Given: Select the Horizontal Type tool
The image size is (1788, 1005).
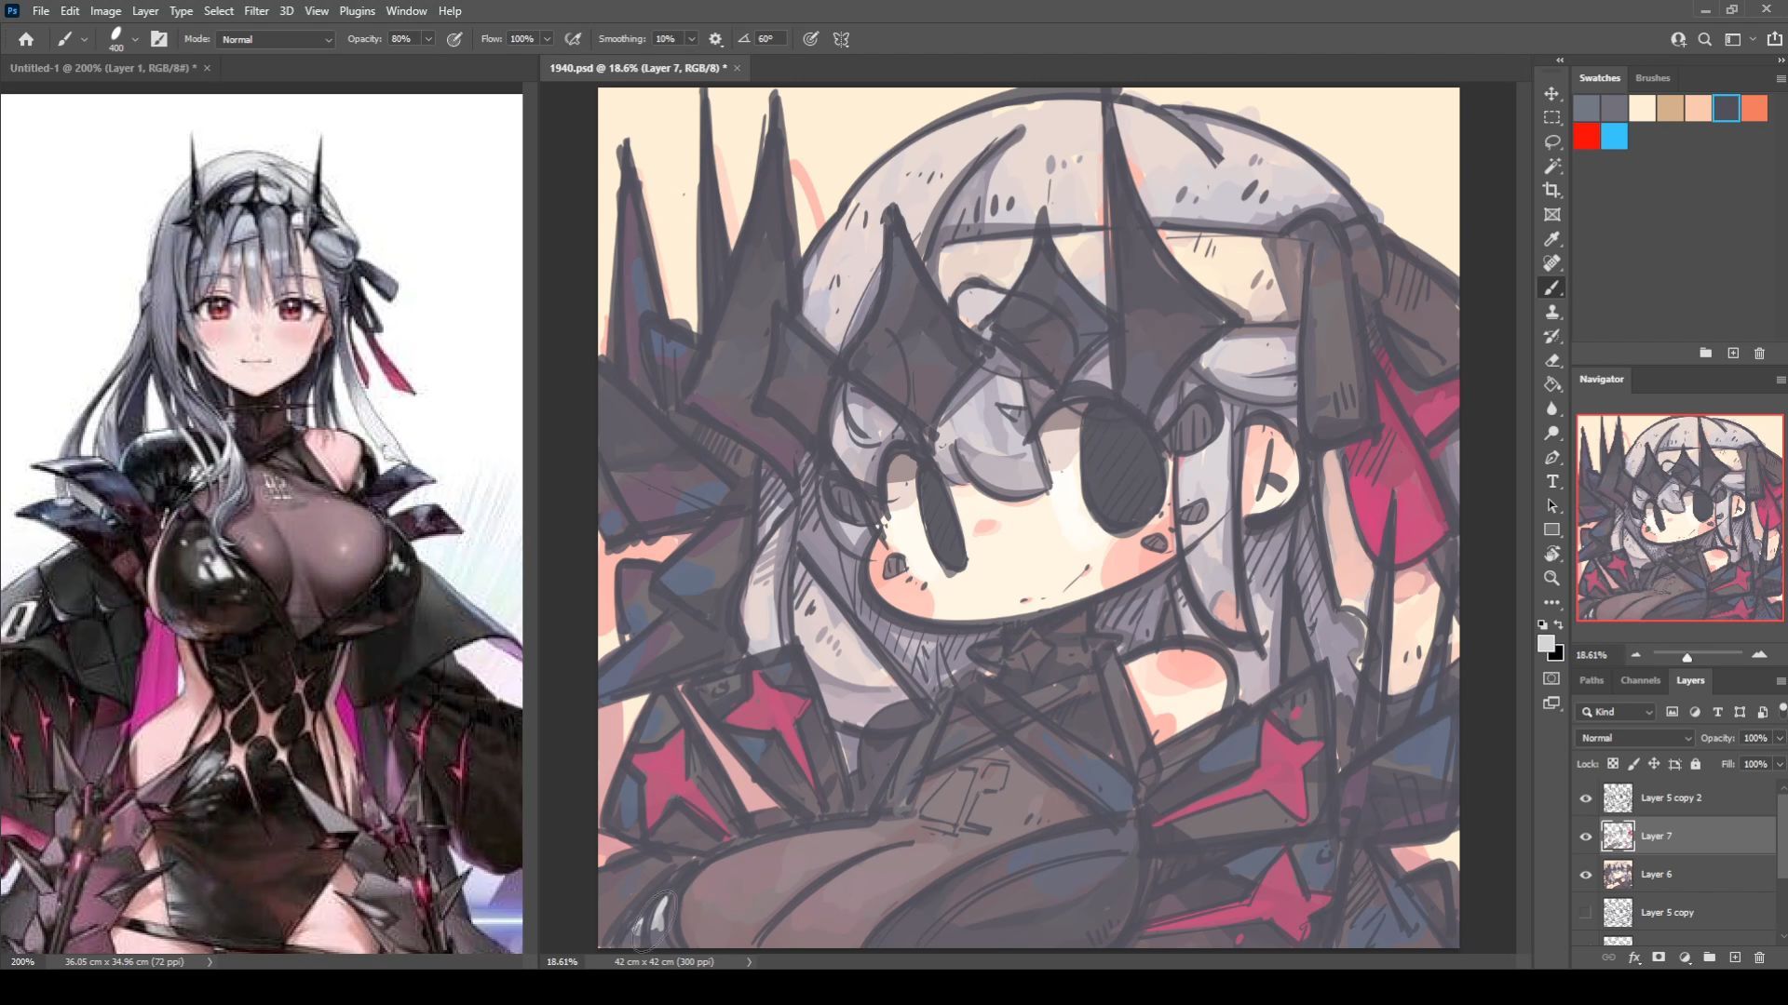Looking at the screenshot, I should [1551, 482].
